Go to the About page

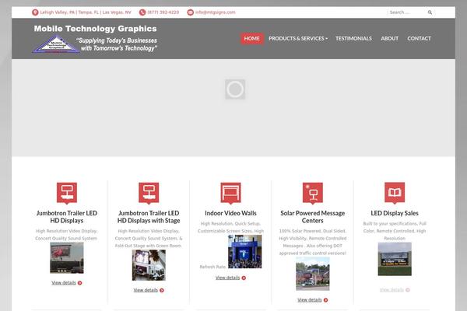coord(390,38)
